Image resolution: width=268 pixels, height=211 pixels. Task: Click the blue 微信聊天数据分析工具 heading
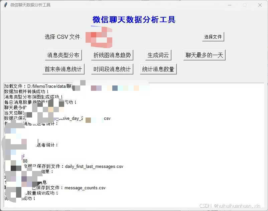(134, 19)
